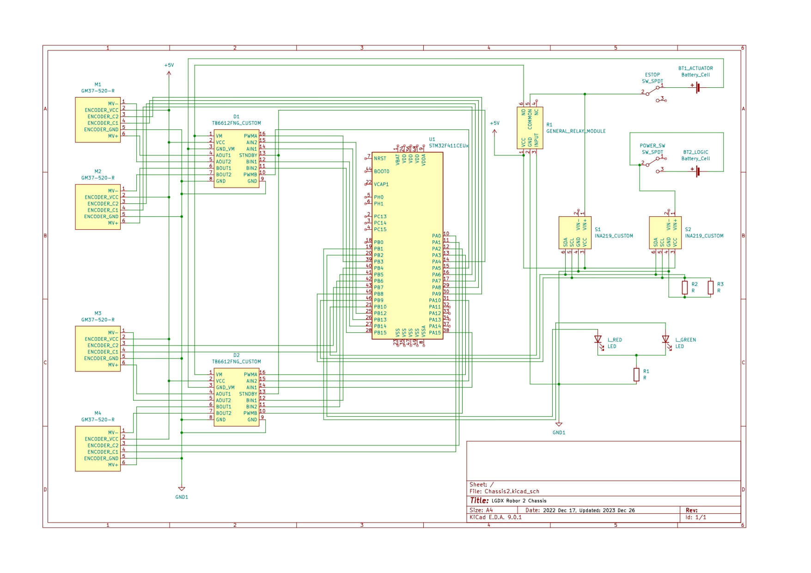Click the Id: 1/1 text
Screen dimensions: 811x573
(696, 517)
